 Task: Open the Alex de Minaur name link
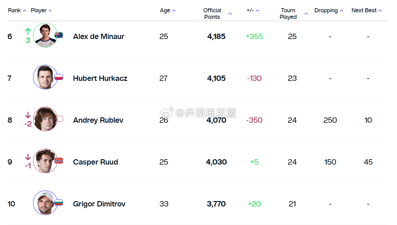point(99,37)
